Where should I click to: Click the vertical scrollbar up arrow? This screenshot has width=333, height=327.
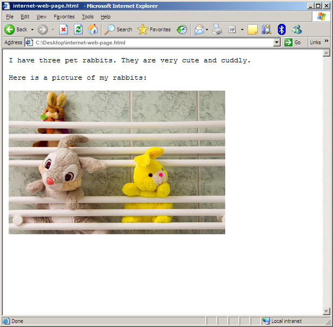[x=326, y=53]
